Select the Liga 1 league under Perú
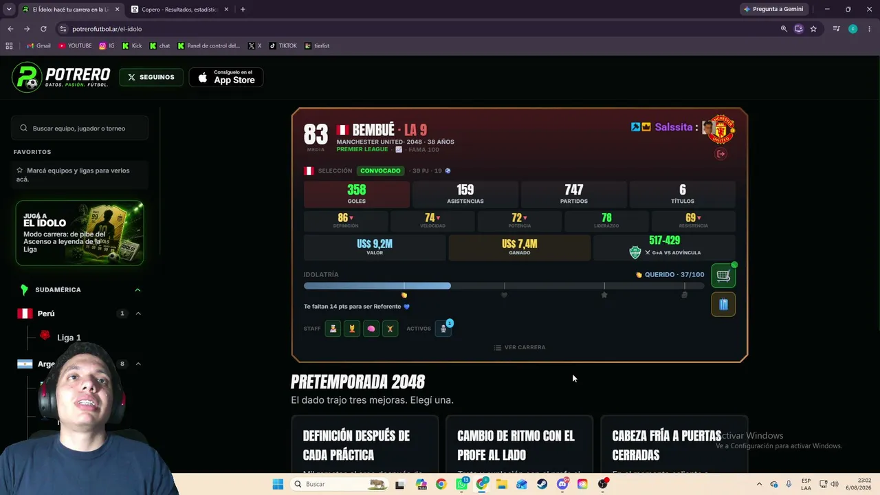This screenshot has height=495, width=880. click(69, 338)
